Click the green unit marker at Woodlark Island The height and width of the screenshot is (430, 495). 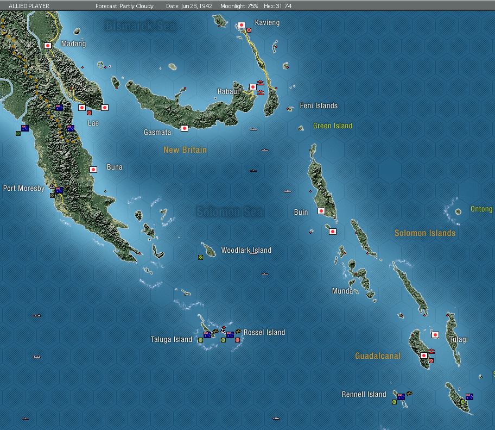coord(200,257)
